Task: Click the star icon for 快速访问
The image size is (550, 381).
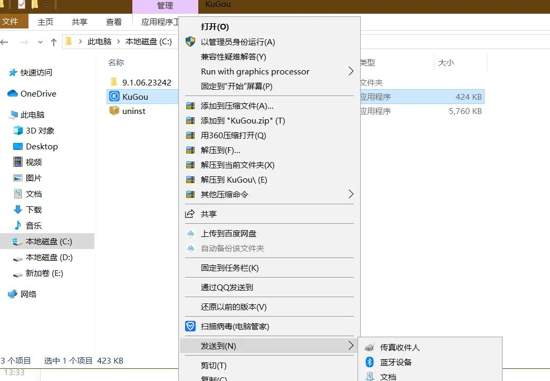Action: [13, 72]
